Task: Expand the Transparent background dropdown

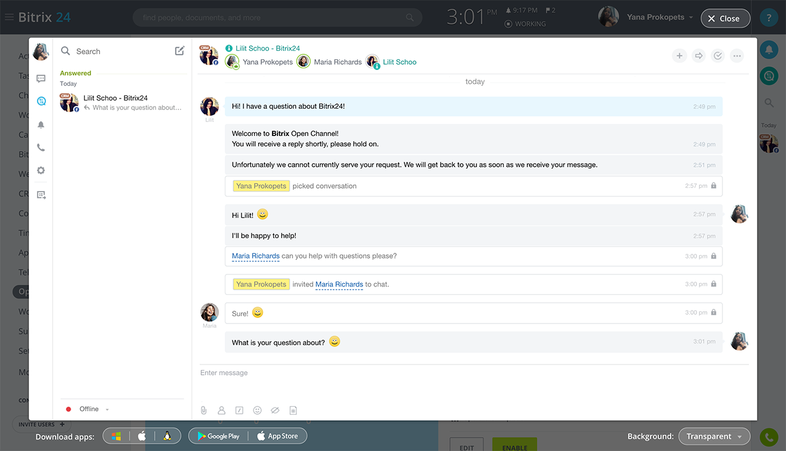Action: click(x=714, y=436)
